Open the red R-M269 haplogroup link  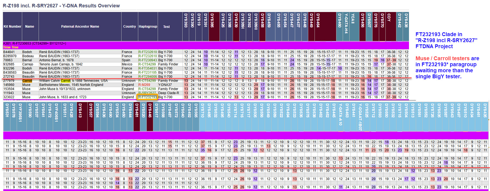[144, 85]
